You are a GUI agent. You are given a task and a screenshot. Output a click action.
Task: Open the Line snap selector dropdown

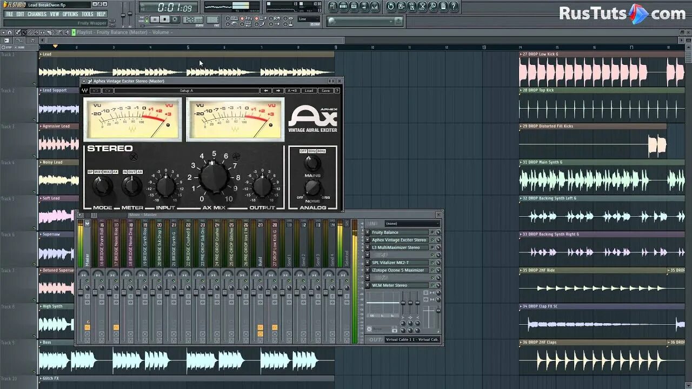309,19
